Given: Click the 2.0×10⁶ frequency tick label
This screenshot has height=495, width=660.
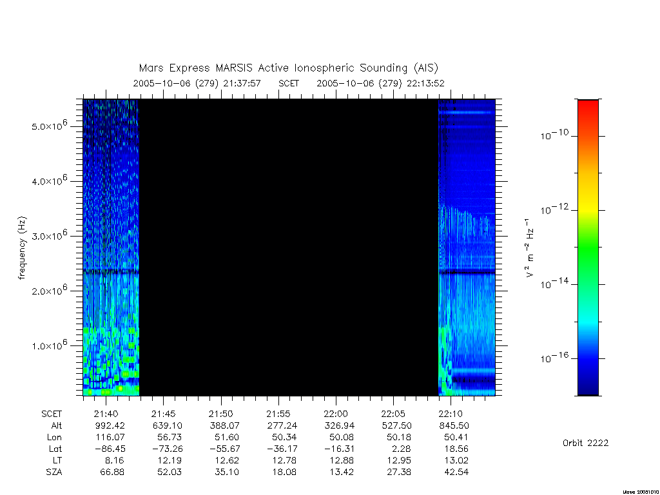Looking at the screenshot, I should pos(49,290).
